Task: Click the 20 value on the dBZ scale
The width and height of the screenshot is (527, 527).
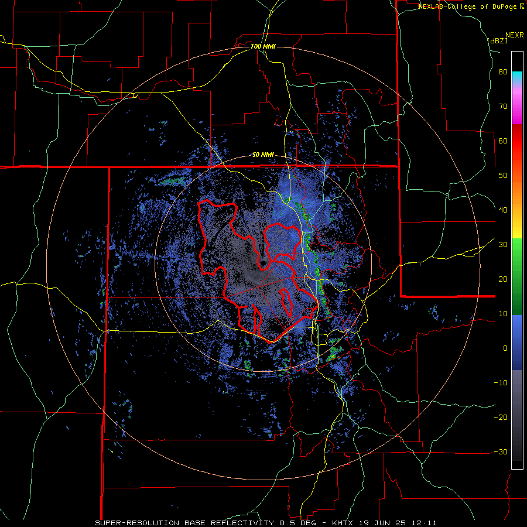Action: [503, 279]
